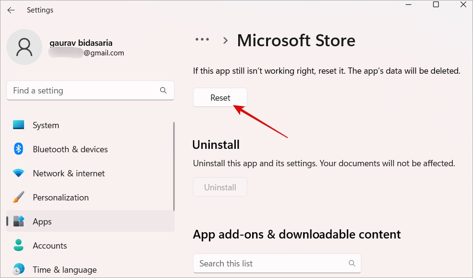
Task: Click the breadcrumb chevron arrow
Action: click(x=225, y=40)
